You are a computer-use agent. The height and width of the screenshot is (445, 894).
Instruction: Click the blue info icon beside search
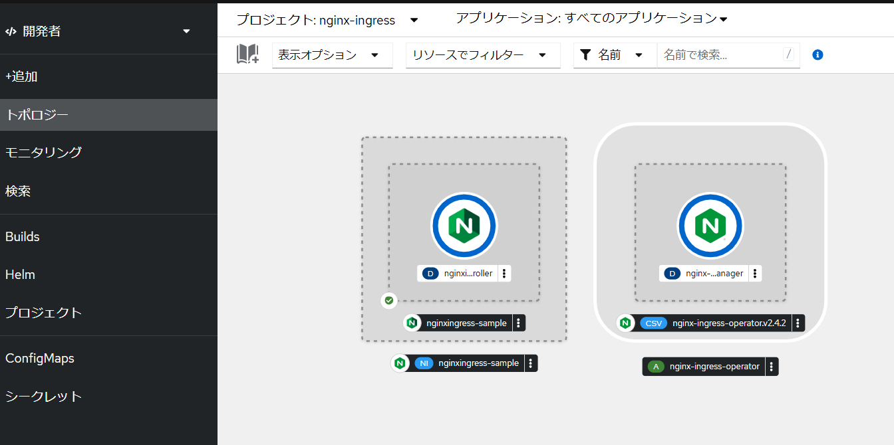point(818,54)
